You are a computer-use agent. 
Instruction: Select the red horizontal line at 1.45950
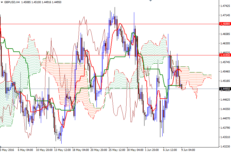(x=85, y=55)
